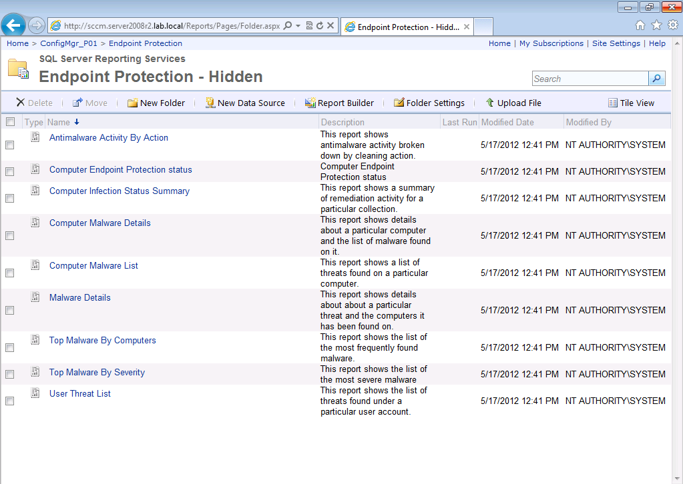The height and width of the screenshot is (484, 683).
Task: Sort by Modified By column header
Action: point(588,122)
